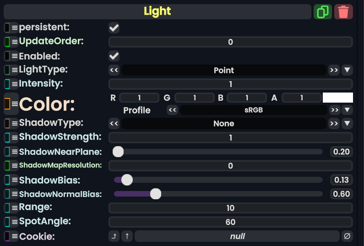The height and width of the screenshot is (246, 364).
Task: Uncheck the Enabled checkbox
Action: pos(114,56)
